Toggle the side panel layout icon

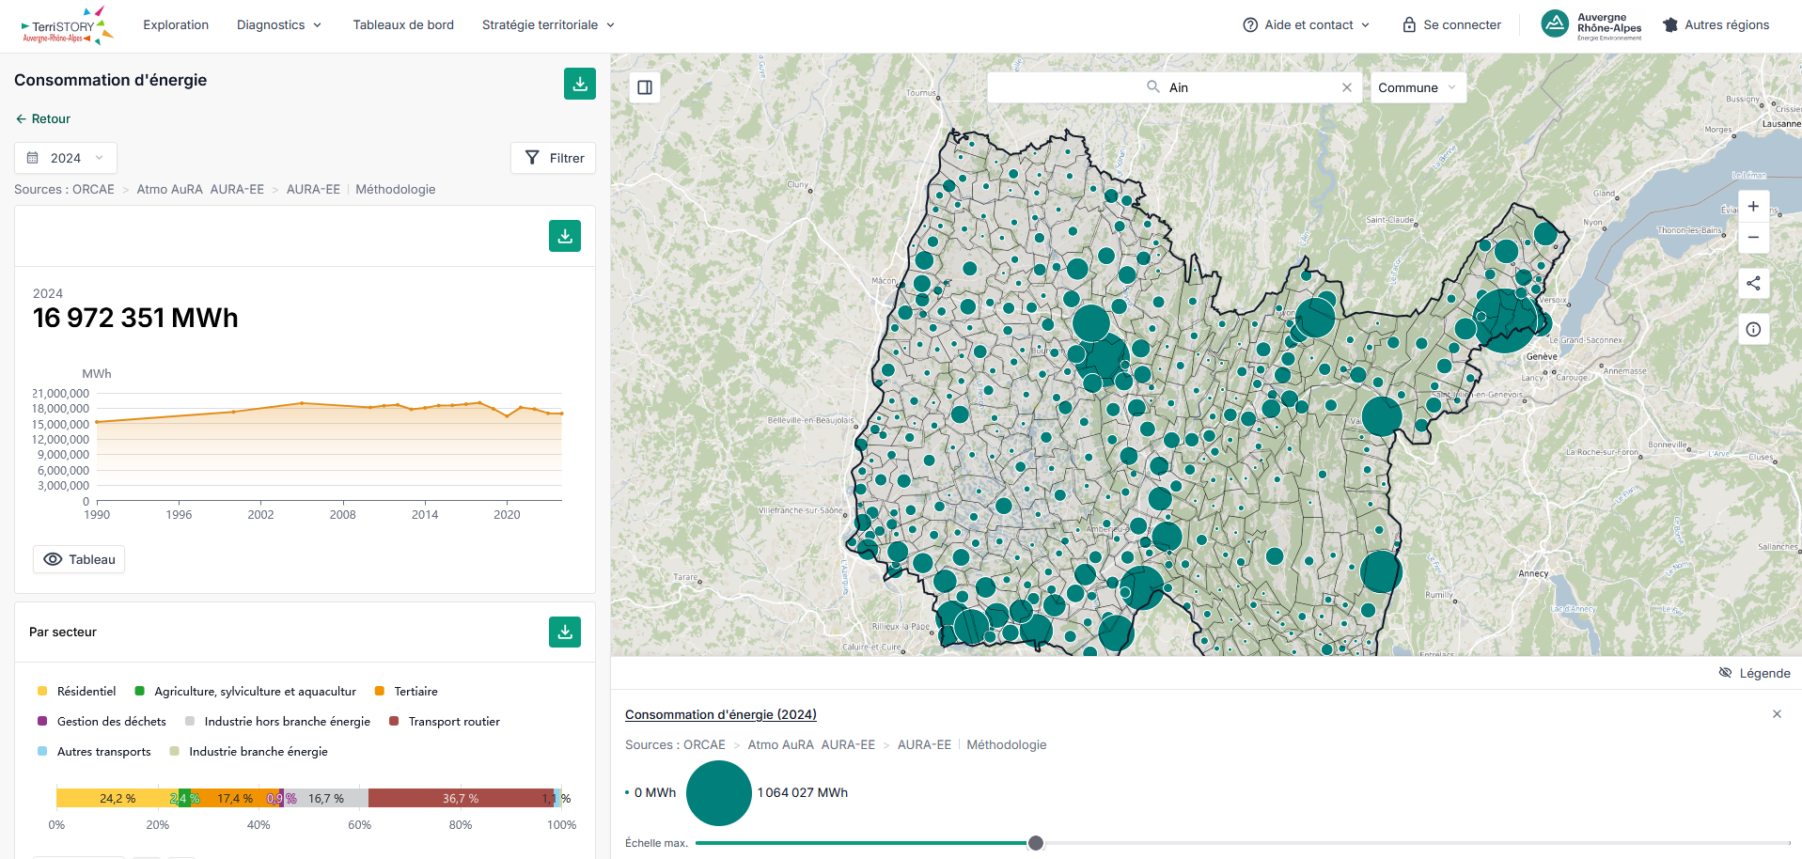coord(645,87)
